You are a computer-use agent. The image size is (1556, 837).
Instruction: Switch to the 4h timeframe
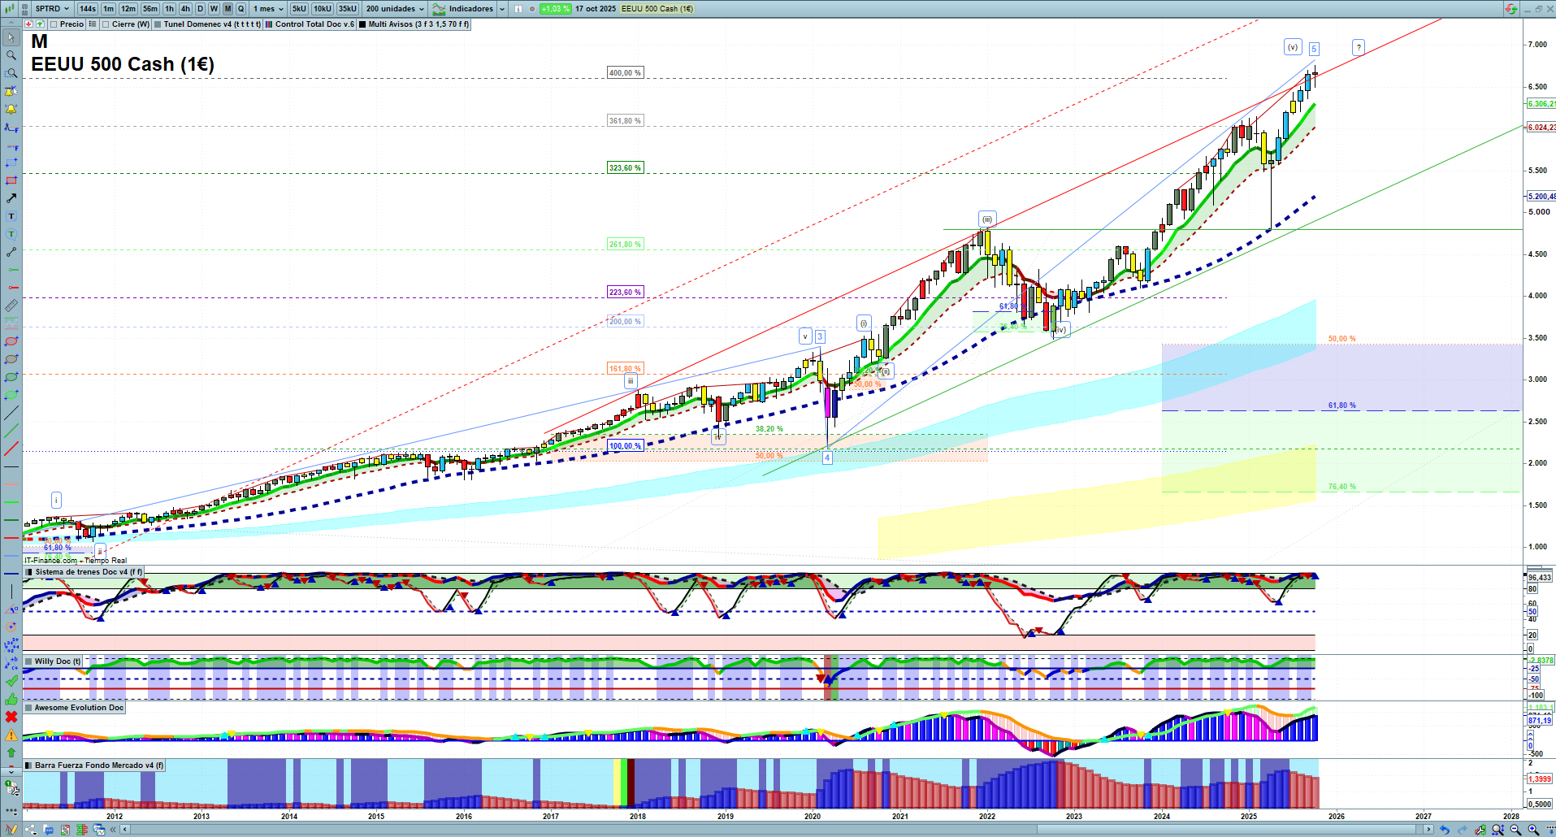click(185, 9)
